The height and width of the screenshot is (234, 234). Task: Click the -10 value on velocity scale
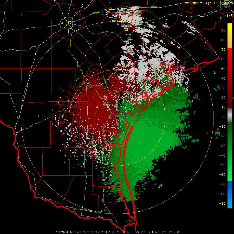[222, 127]
